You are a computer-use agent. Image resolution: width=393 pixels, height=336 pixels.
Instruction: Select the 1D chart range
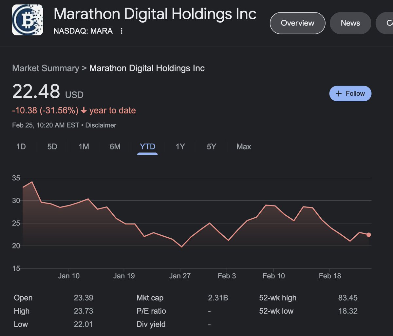point(21,147)
